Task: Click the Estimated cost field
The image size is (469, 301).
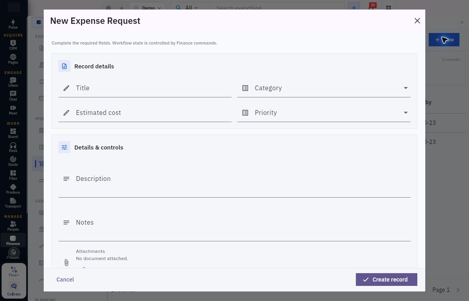Action: tap(145, 113)
